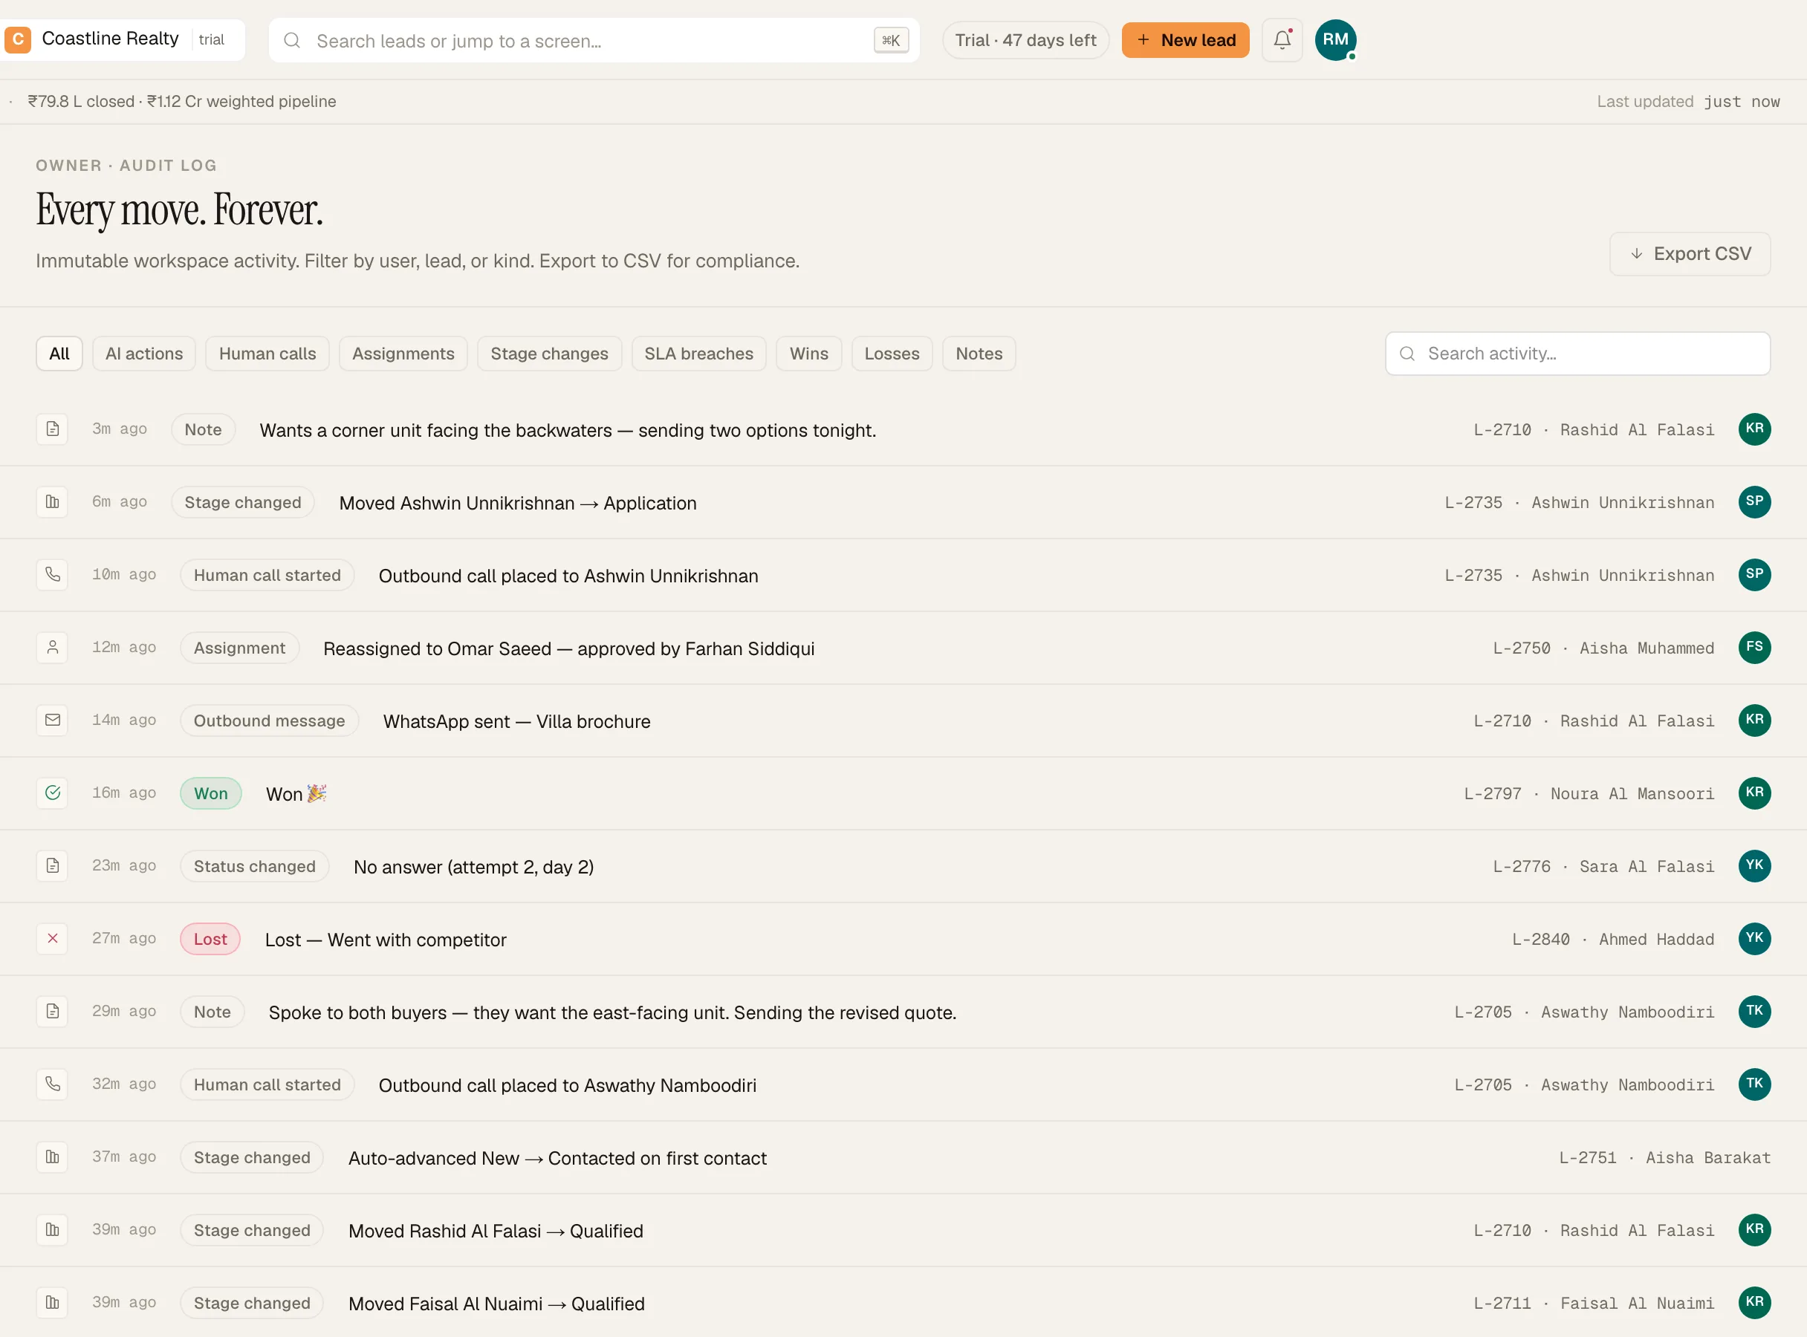Open lead L-2751 Aisha Barakat

pyautogui.click(x=1664, y=1157)
